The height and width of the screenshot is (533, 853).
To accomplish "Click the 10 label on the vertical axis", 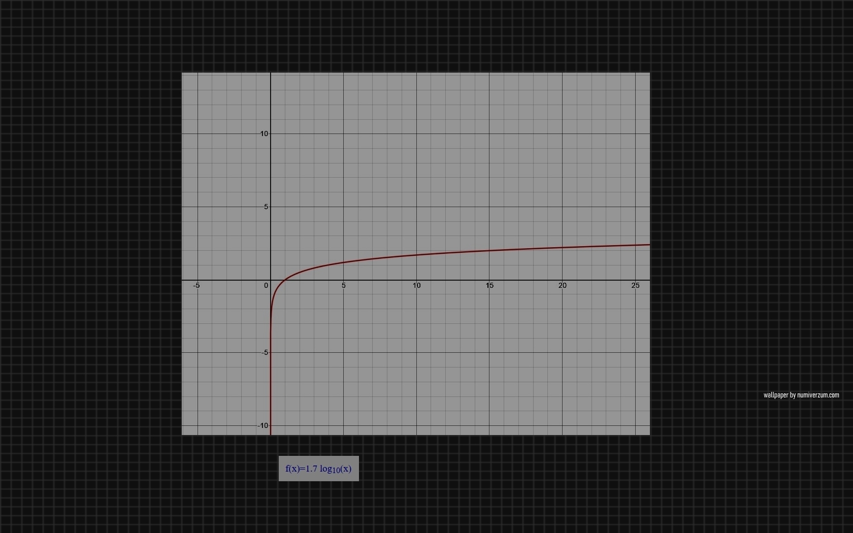I will point(264,134).
